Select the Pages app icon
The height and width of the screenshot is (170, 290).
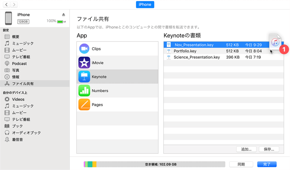coord(84,105)
